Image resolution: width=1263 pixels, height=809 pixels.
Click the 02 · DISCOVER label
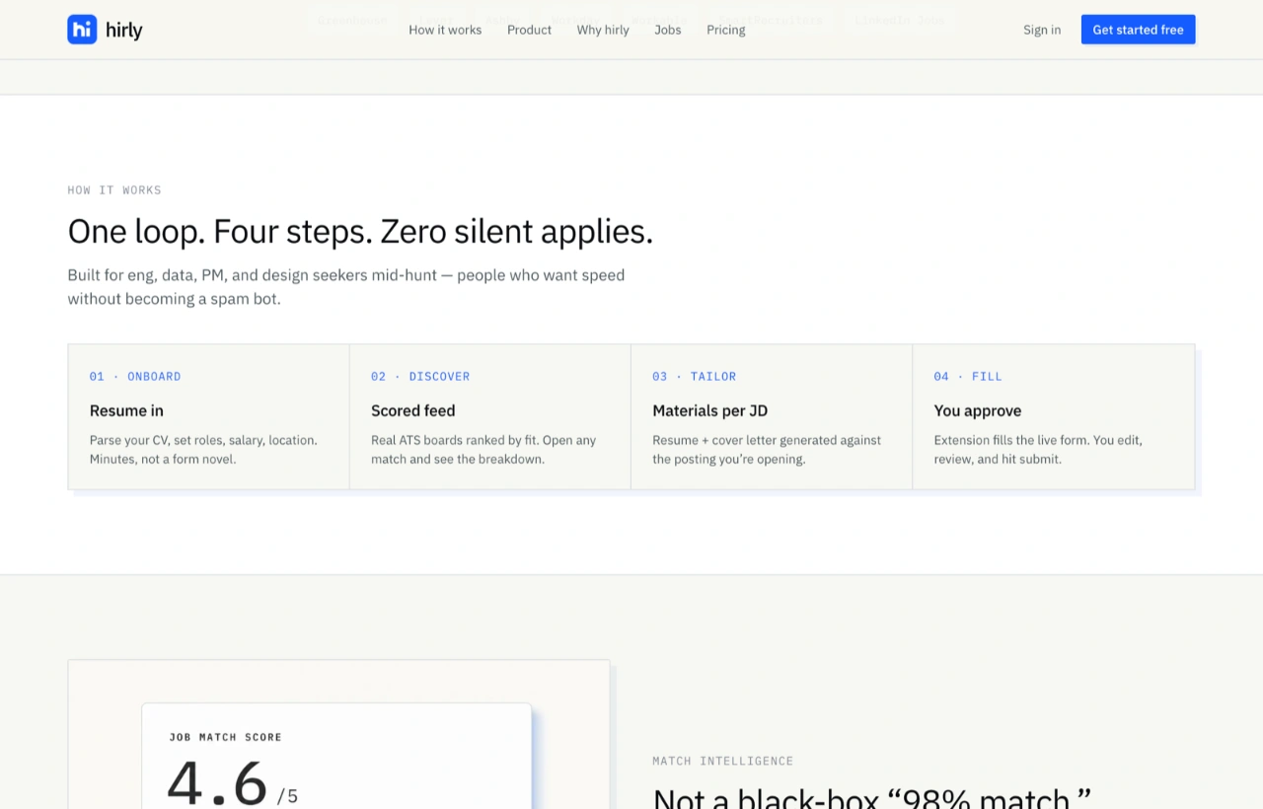coord(420,376)
